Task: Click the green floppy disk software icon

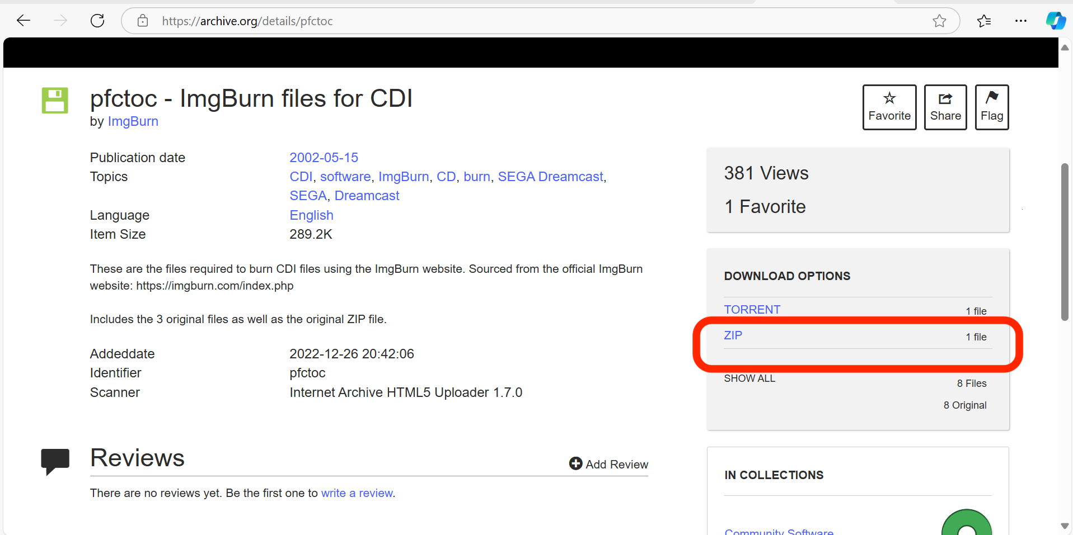Action: click(x=55, y=101)
